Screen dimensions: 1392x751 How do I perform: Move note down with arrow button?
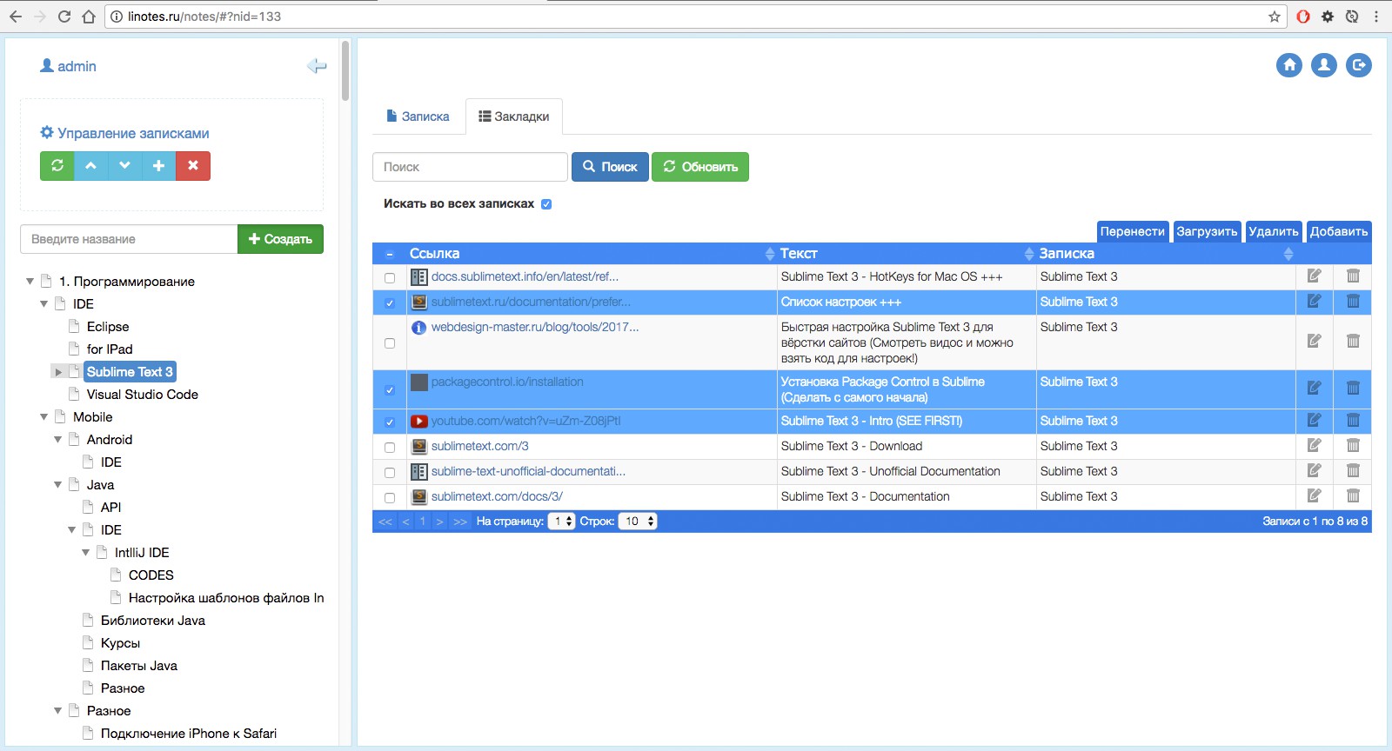125,165
